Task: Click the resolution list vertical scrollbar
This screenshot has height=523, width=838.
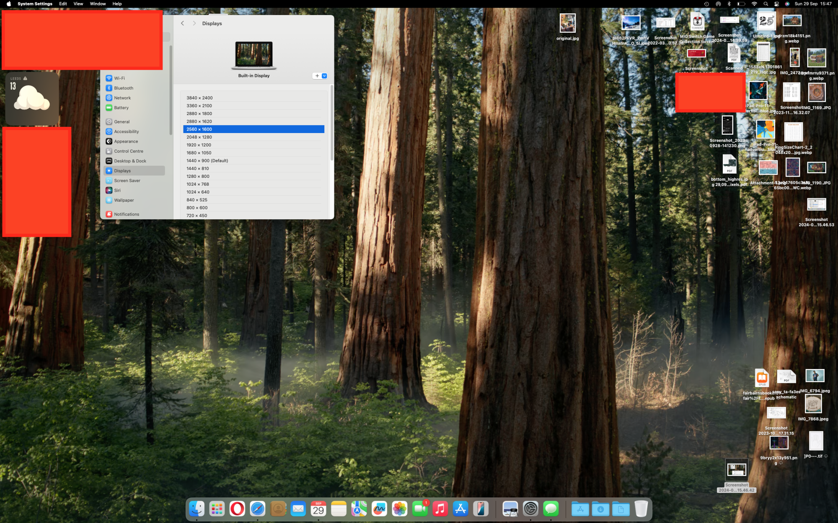Action: 332,123
